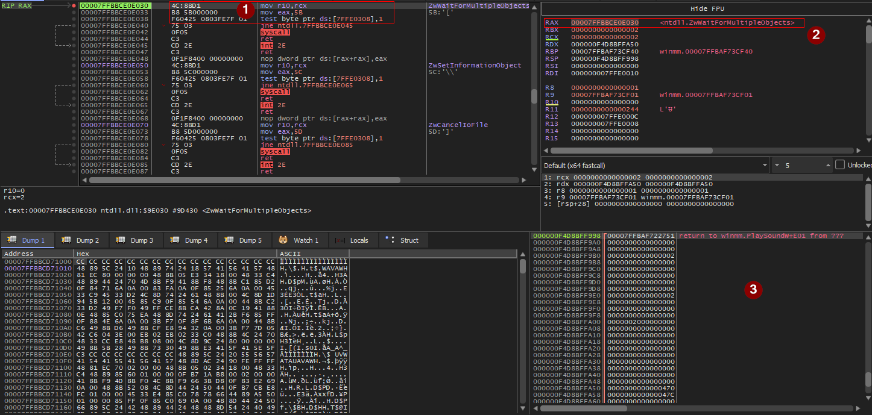Toggle the red breakpoint dot at 00007FFBBCE0E030
872x415 pixels.
coord(74,5)
